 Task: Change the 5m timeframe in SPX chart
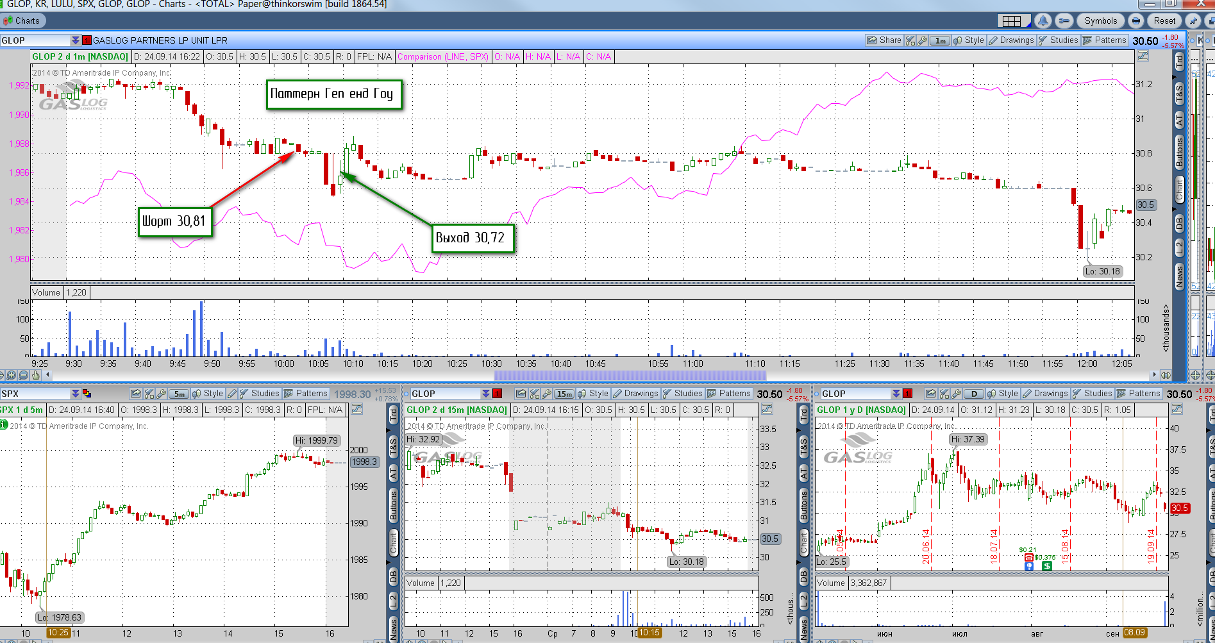(180, 394)
